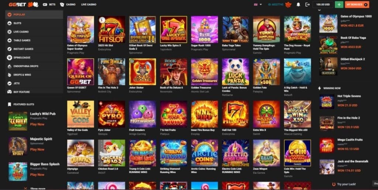Click My Bonuses button

click(357, 4)
